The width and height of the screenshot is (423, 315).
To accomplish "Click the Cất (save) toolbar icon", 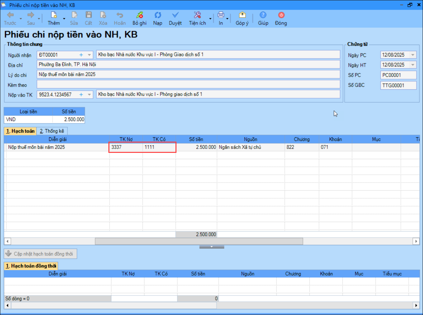I will pyautogui.click(x=88, y=15).
